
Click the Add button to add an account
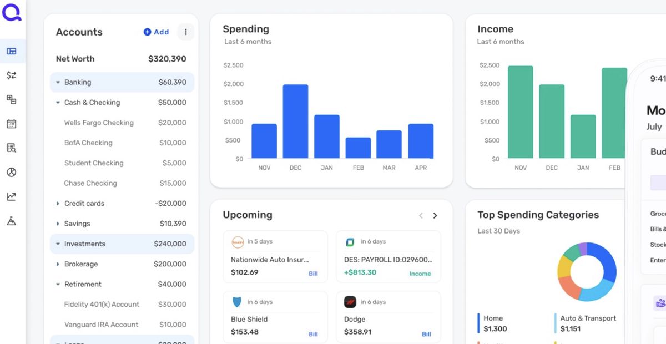tap(156, 32)
